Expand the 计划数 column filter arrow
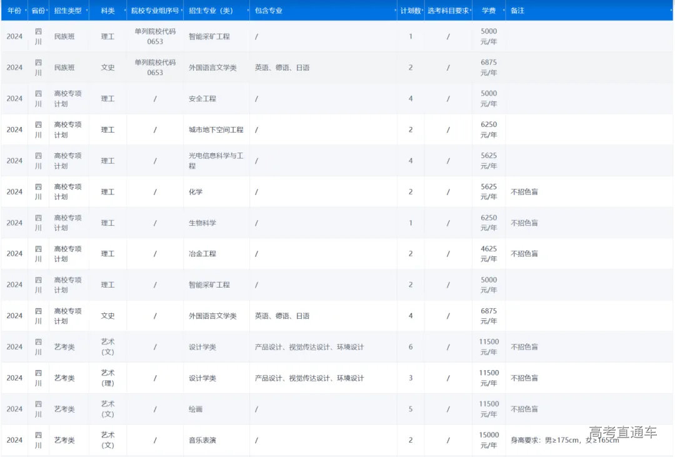Image resolution: width=675 pixels, height=457 pixels. click(x=422, y=11)
